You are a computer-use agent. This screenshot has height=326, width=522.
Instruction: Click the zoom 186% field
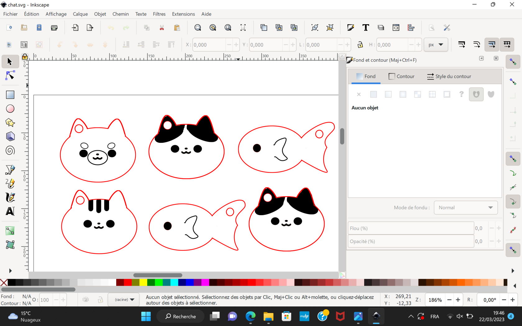click(x=435, y=300)
